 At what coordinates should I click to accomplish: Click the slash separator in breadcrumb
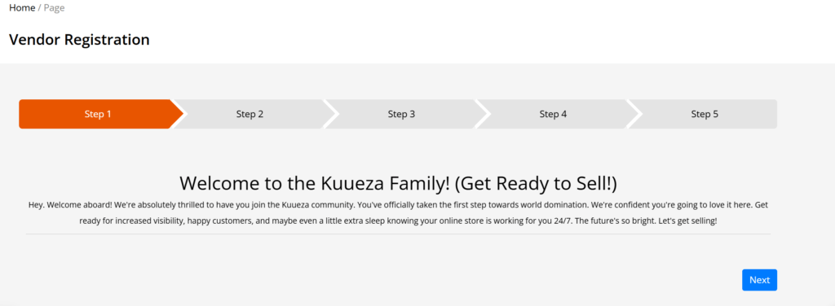pos(39,8)
